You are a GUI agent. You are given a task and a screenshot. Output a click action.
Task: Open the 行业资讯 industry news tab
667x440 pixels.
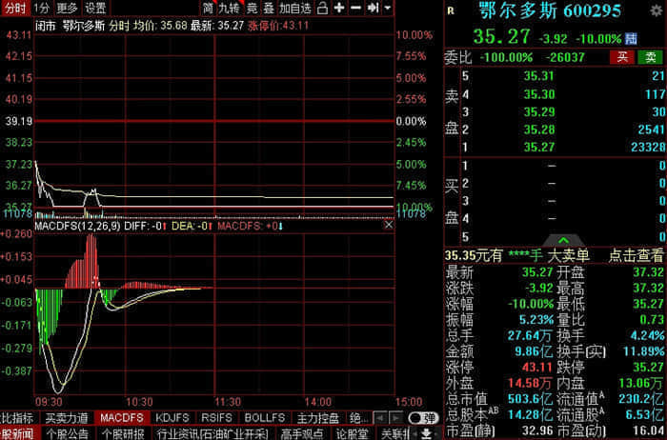click(212, 434)
